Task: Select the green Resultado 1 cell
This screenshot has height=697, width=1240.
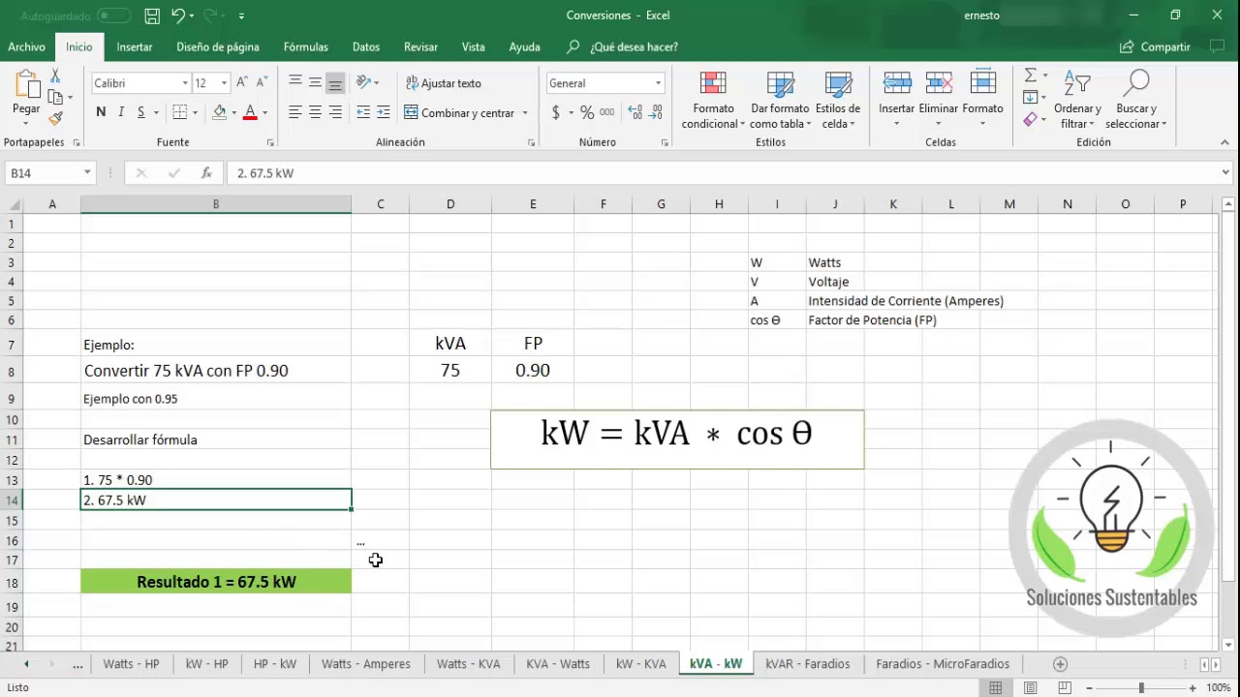Action: (216, 582)
